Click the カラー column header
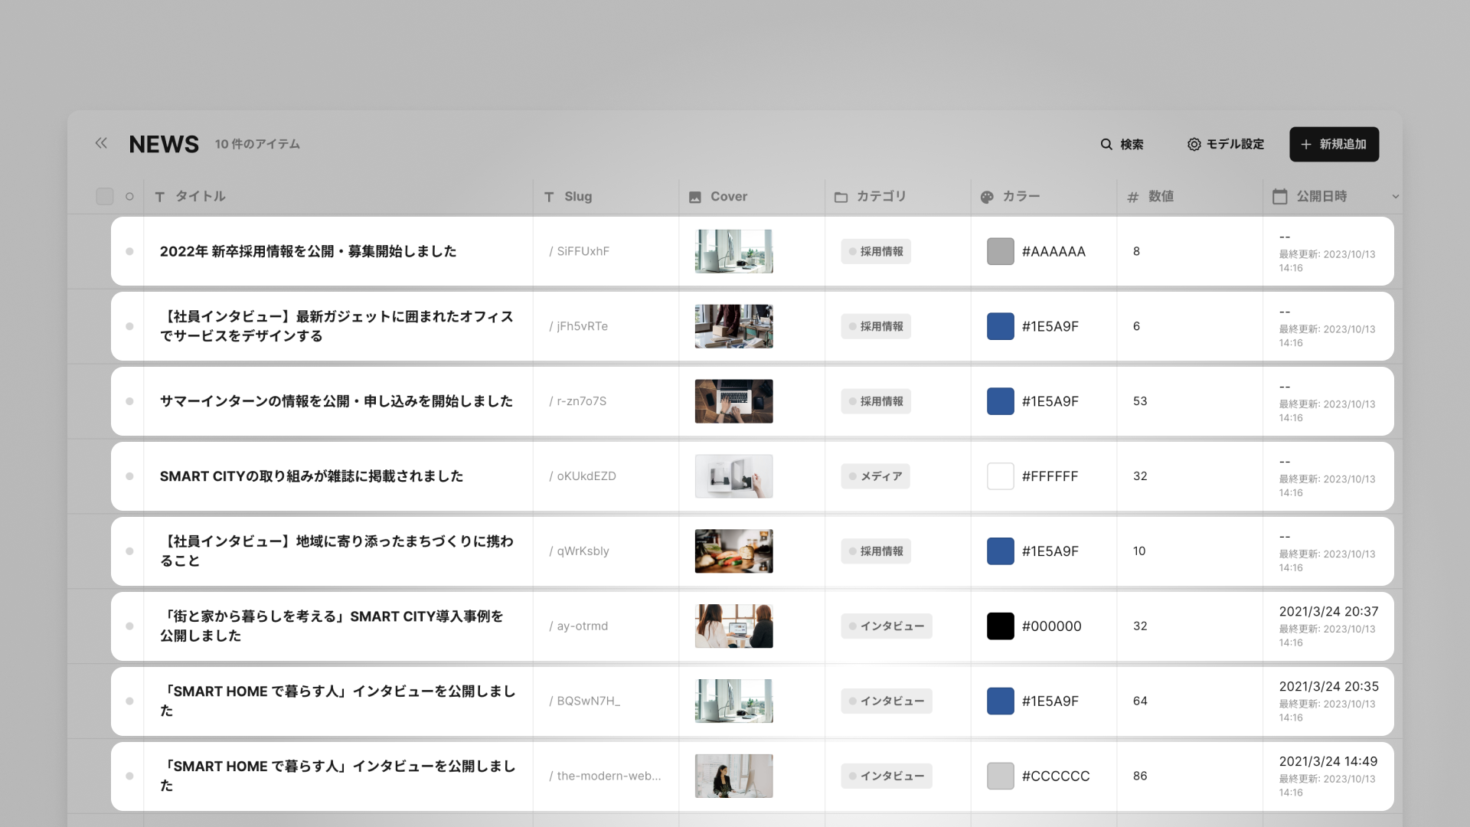 click(x=1021, y=196)
